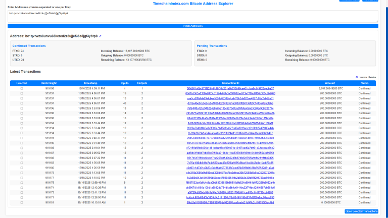Focus the Enter Addresses text box
Screen dimensions: 388x218
(193, 16)
